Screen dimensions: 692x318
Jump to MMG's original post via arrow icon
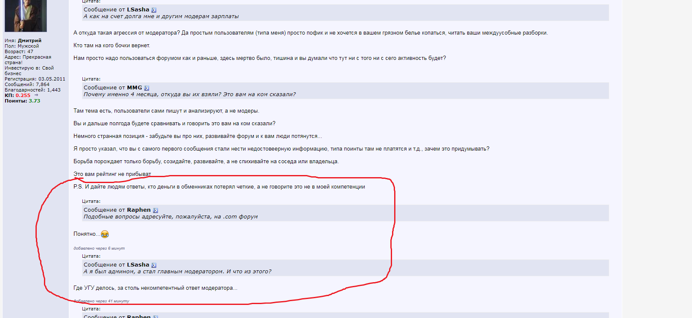tap(147, 88)
